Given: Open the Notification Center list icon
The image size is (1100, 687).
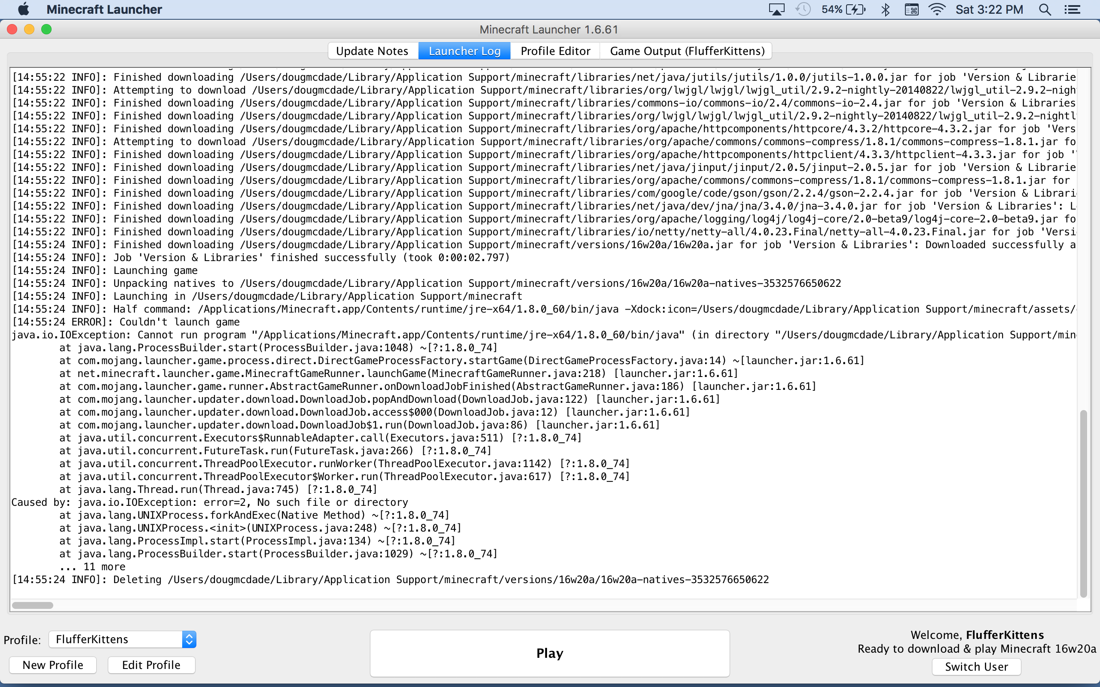Looking at the screenshot, I should (x=1072, y=9).
